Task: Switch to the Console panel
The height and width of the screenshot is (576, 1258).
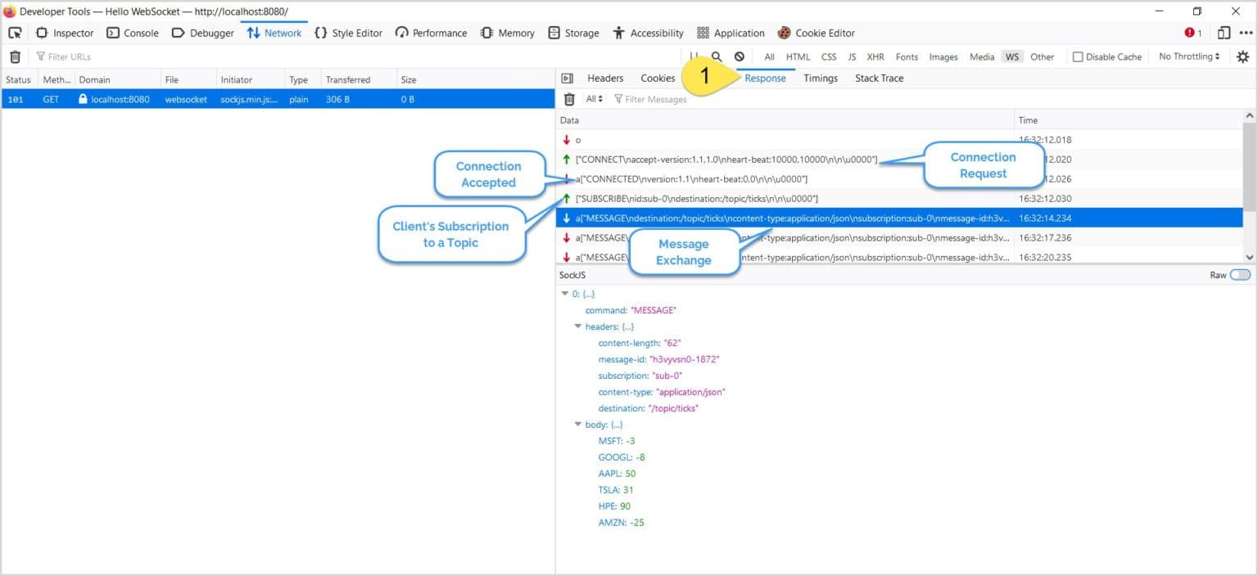Action: (x=133, y=33)
